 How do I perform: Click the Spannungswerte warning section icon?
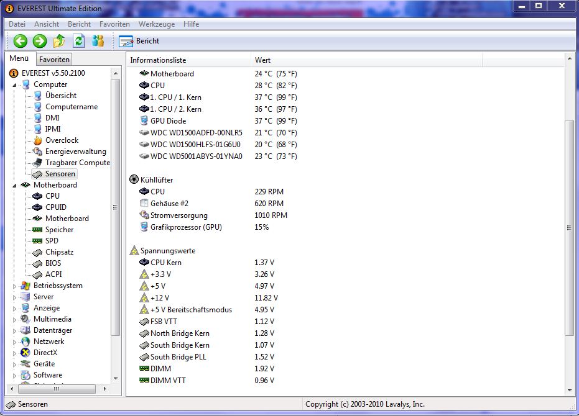coord(134,251)
